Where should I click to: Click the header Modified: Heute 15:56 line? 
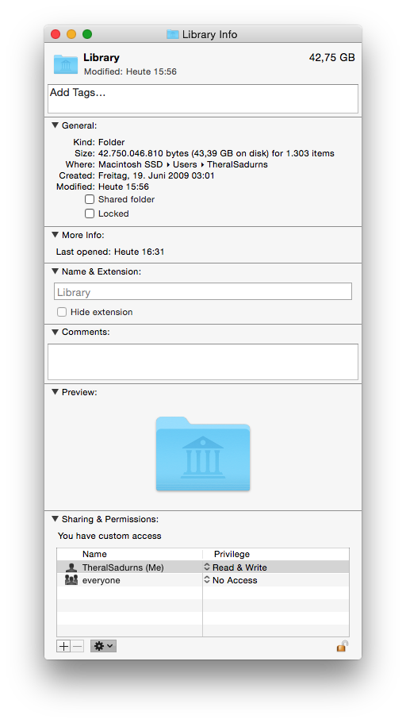(130, 71)
